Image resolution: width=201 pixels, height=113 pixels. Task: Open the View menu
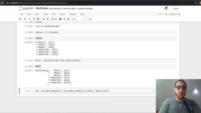click(x=37, y=14)
